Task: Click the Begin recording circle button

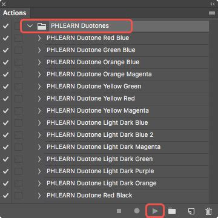Action: pyautogui.click(x=137, y=211)
